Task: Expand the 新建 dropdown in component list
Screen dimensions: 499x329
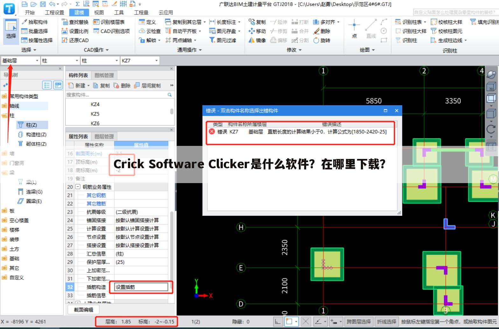Action: [88, 86]
